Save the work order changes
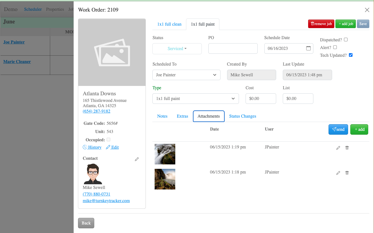This screenshot has height=233, width=374. click(x=363, y=24)
